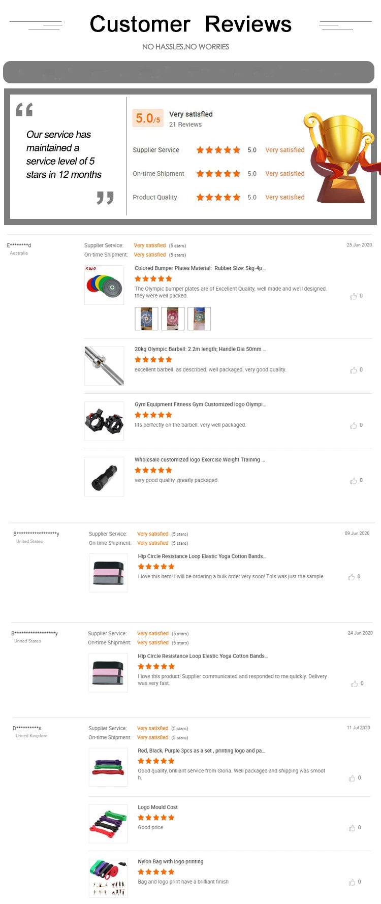
Task: Select the resistance bands product image
Action: pos(108,767)
